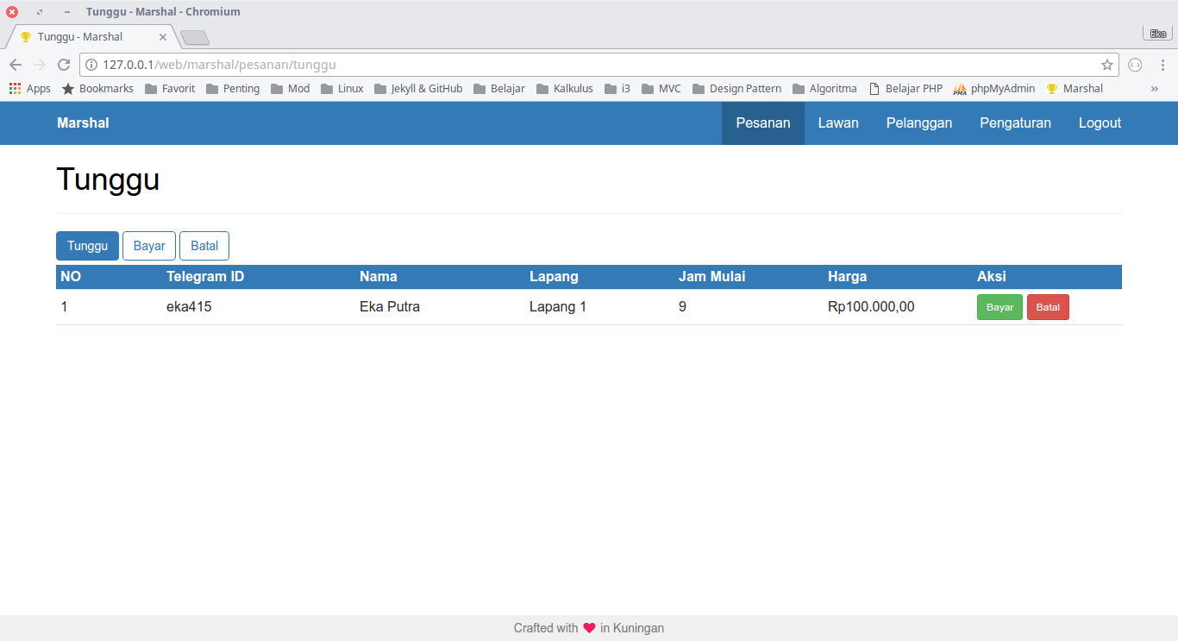Open the Chromium three-dot menu
Image resolution: width=1178 pixels, height=641 pixels.
[1162, 65]
